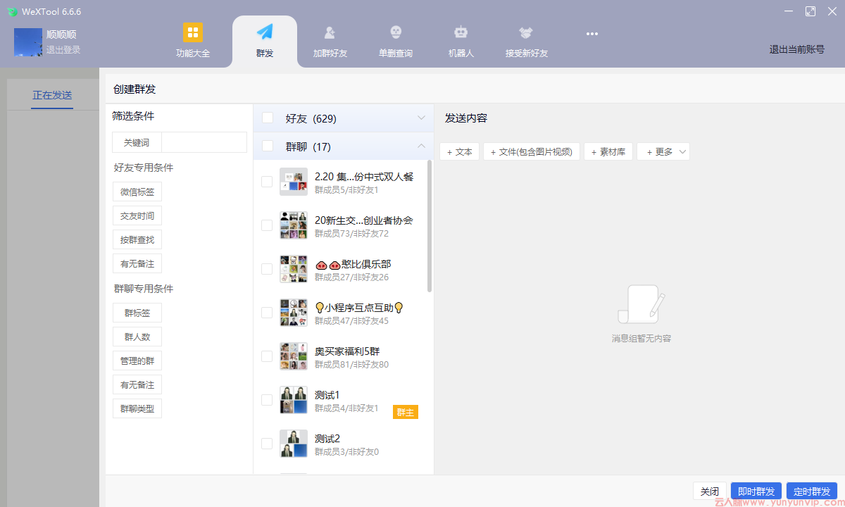The image size is (845, 507).
Task: Open the ellipsis overflow menu in navbar
Action: pos(591,34)
